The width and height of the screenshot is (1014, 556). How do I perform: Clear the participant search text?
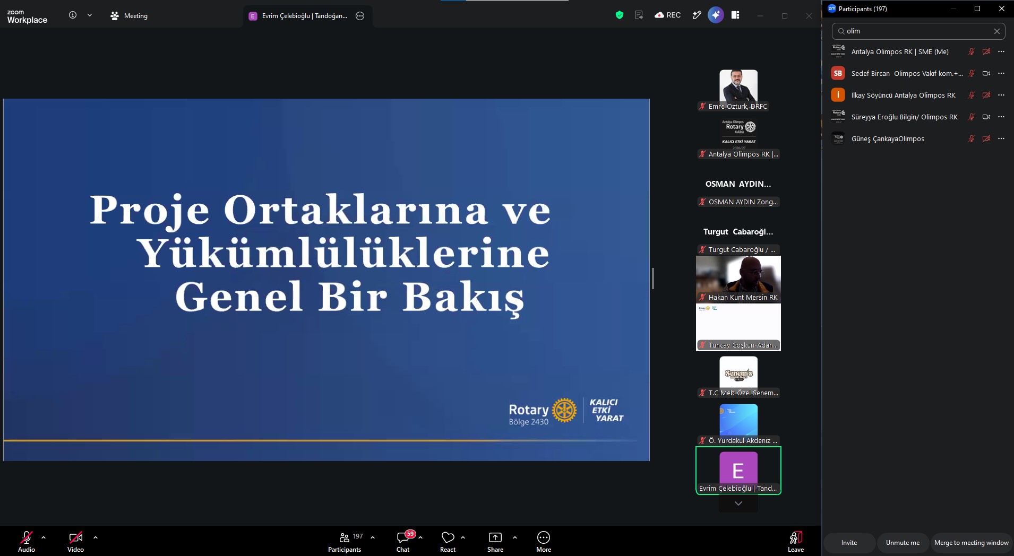click(997, 31)
